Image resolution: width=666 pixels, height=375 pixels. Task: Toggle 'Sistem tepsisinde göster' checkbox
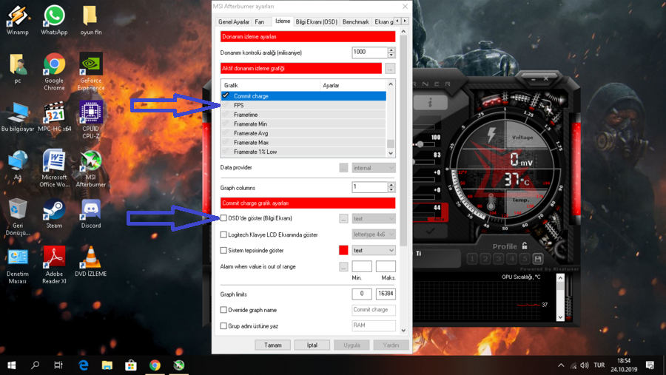tap(224, 251)
